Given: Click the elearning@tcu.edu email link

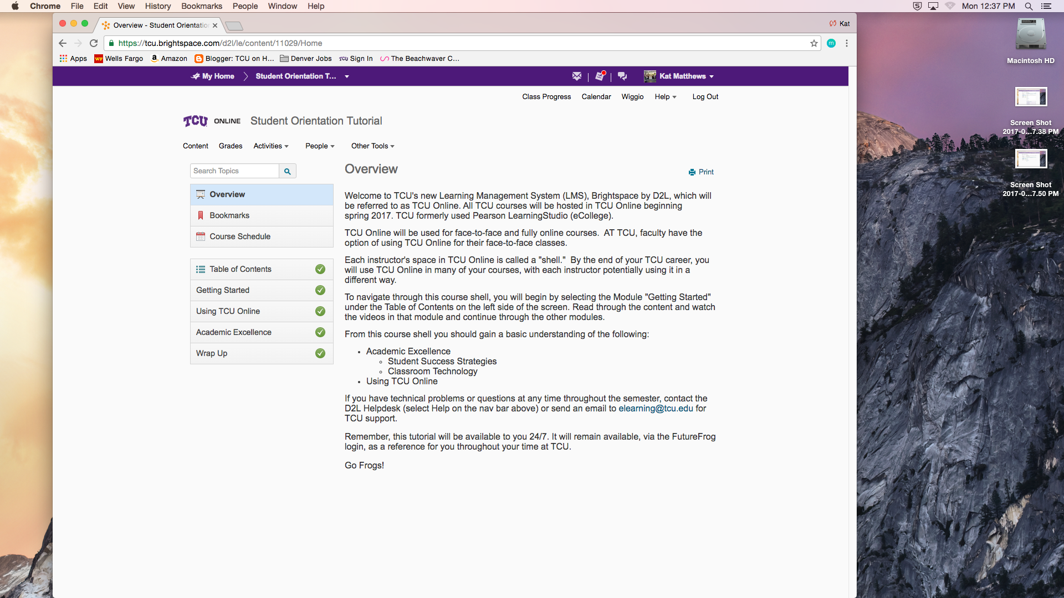Looking at the screenshot, I should click(x=656, y=409).
